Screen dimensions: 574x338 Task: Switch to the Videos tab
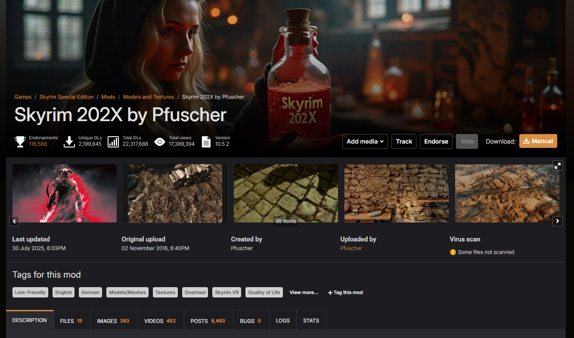point(160,321)
